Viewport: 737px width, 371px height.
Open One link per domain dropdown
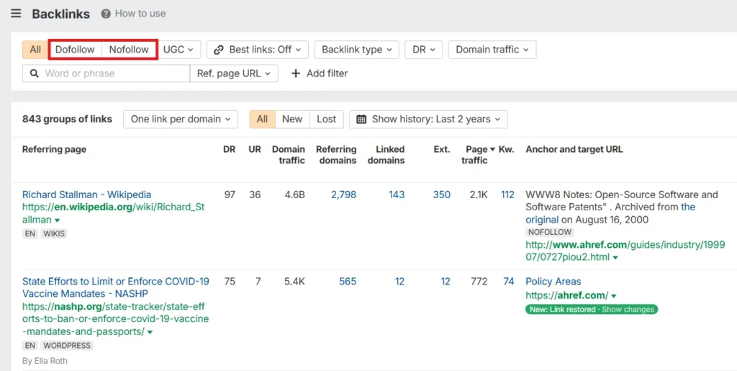[180, 120]
